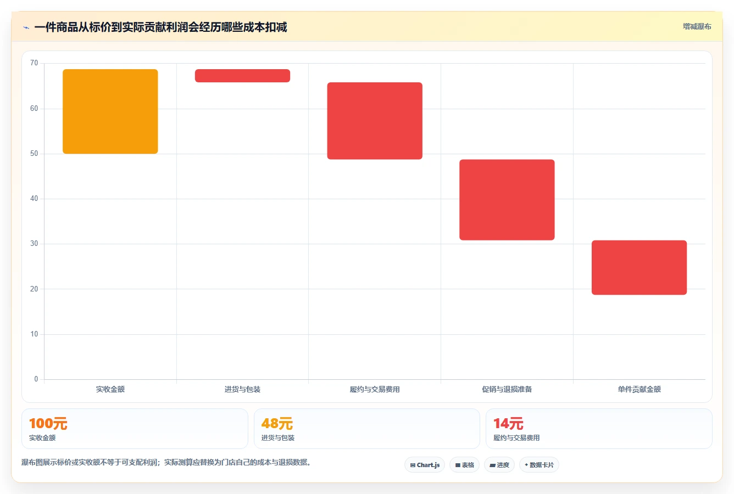Viewport: 734px width, 494px height.
Task: Click the footnote text starting 瀑布图展示
Action: 168,462
